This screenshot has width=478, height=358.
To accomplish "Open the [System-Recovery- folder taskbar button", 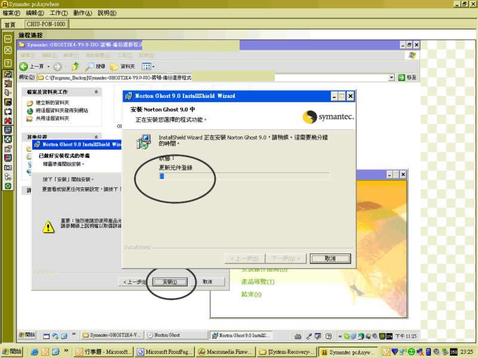I will click(287, 352).
